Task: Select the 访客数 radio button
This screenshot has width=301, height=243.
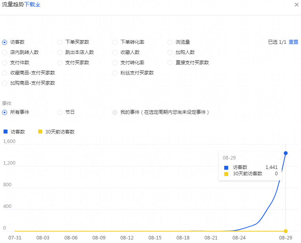Action: pos(5,42)
